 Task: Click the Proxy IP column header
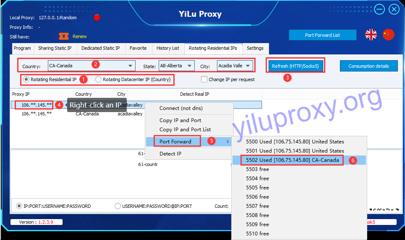pyautogui.click(x=42, y=94)
